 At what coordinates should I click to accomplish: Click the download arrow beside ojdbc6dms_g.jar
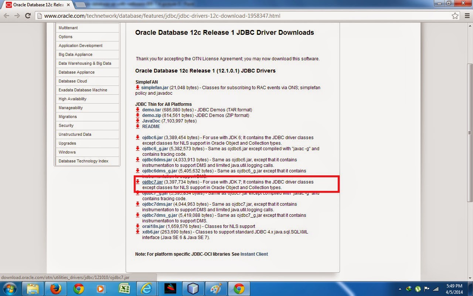138,171
